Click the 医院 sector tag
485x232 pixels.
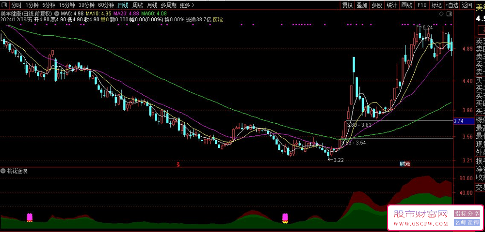(218, 20)
